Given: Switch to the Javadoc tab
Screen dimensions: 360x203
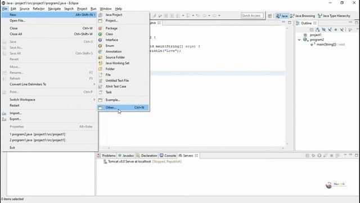Looking at the screenshot, I should click(126, 156).
